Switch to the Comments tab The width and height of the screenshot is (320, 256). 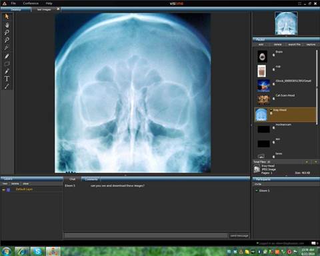click(x=91, y=179)
